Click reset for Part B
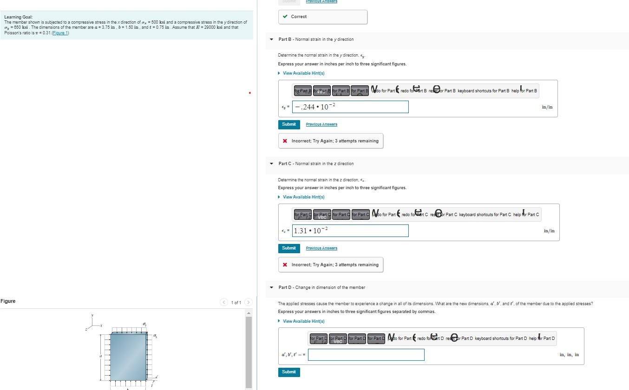Image resolution: width=629 pixels, height=390 pixels. pyautogui.click(x=442, y=91)
